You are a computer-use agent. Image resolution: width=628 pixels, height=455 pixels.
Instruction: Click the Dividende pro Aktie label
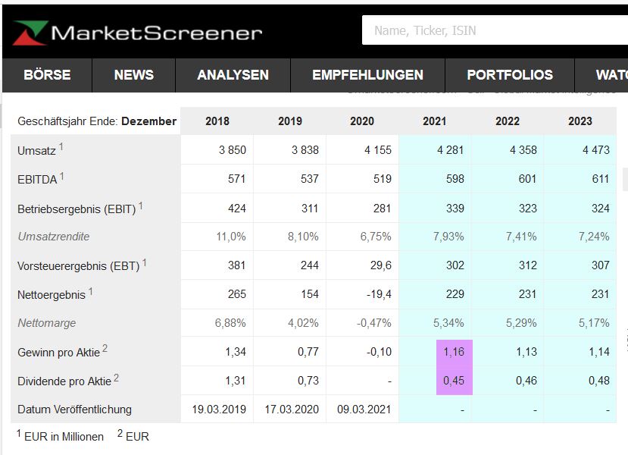(64, 381)
